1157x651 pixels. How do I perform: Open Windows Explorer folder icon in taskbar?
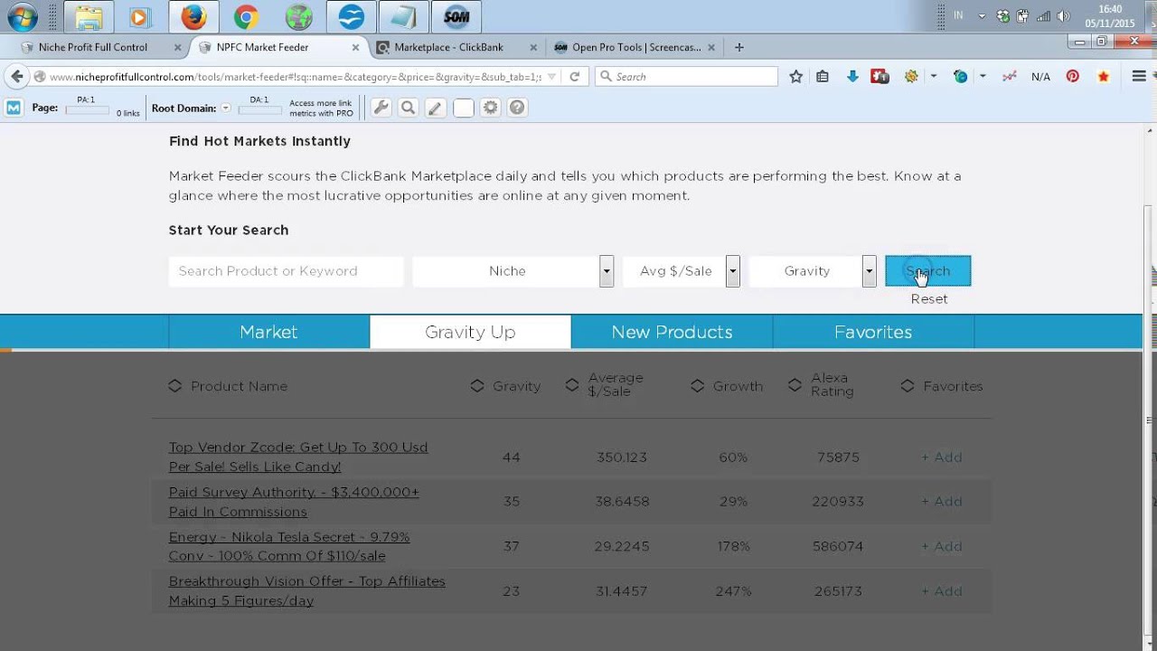click(89, 17)
